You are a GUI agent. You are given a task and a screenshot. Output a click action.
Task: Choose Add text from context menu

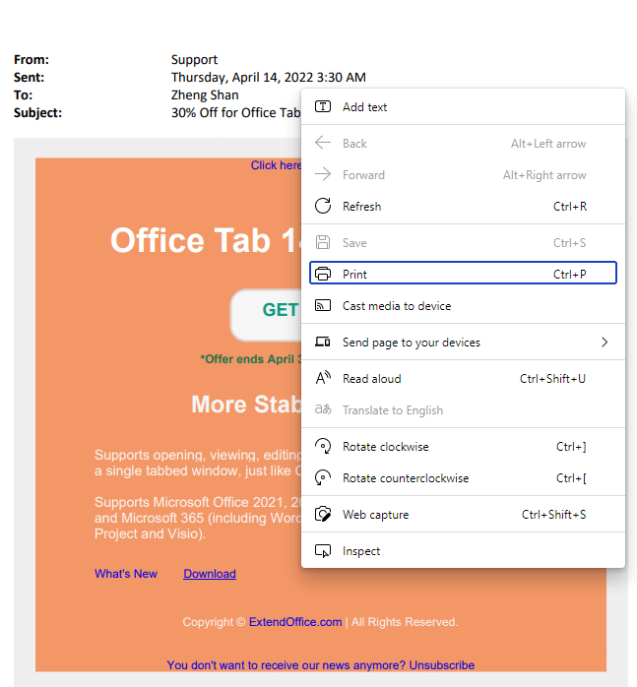pos(463,106)
